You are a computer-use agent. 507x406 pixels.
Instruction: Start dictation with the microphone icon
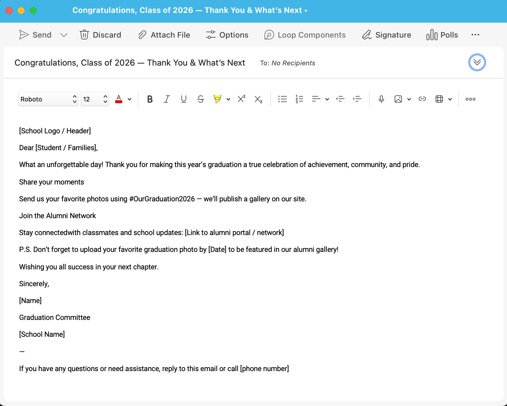[381, 99]
